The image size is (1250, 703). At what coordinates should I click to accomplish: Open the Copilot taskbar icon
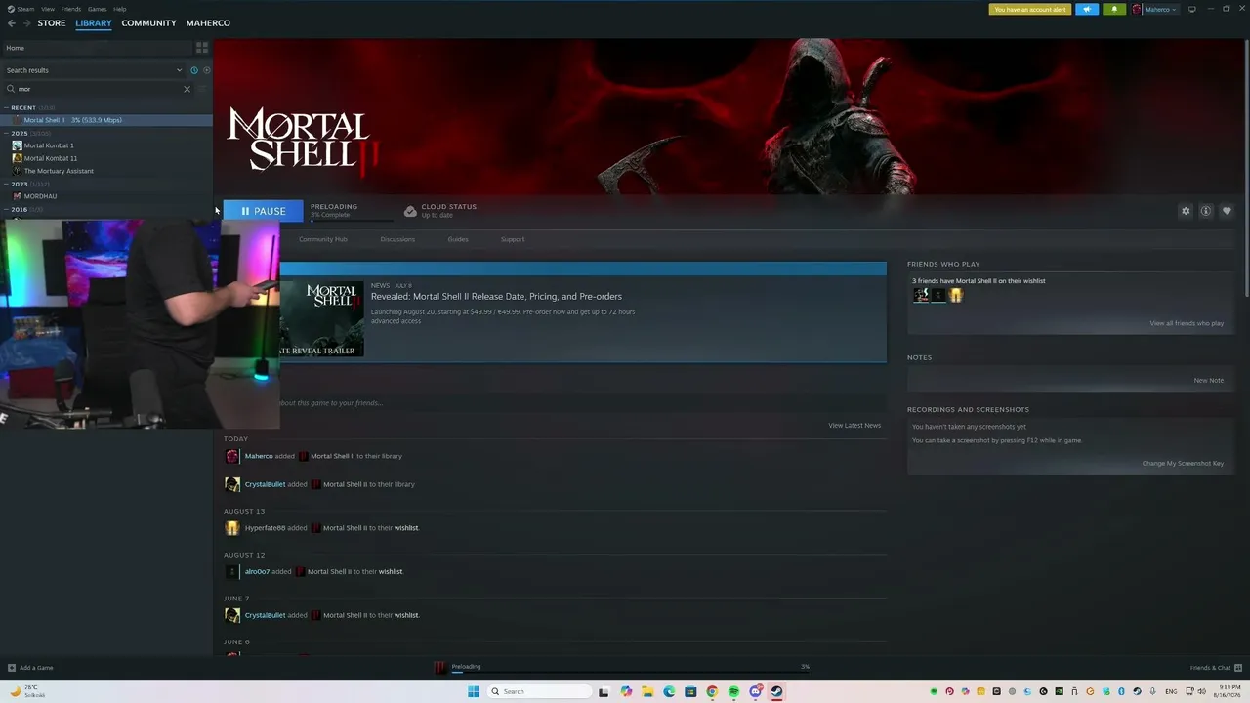626,691
